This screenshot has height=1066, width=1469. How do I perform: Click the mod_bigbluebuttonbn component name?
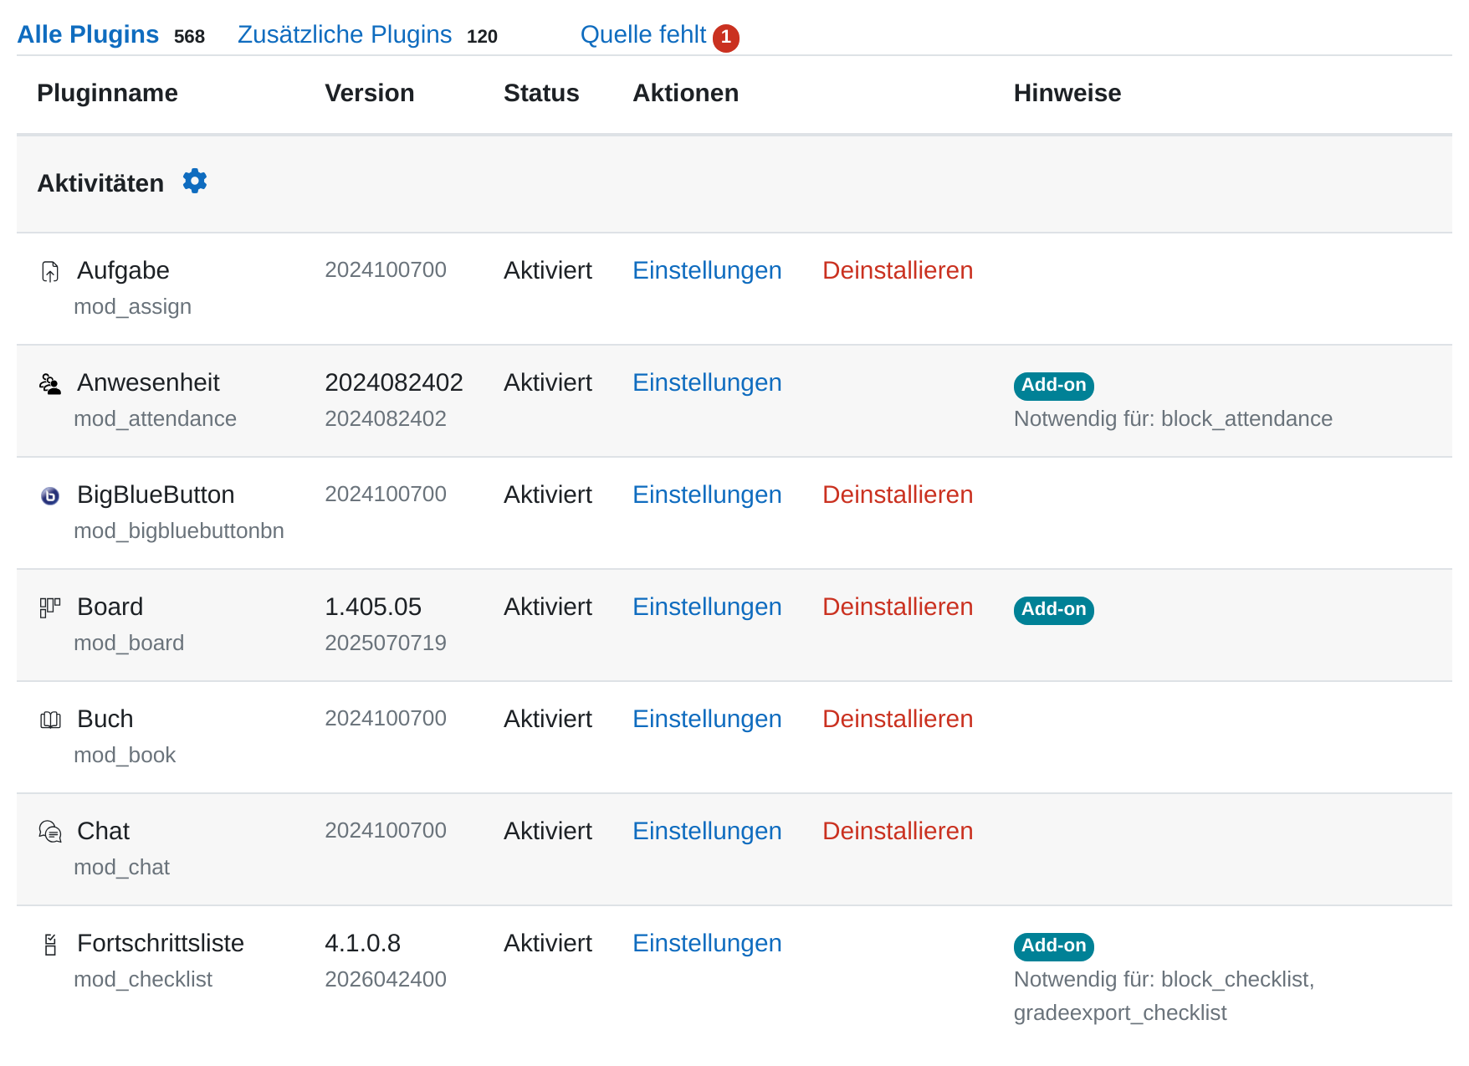point(179,530)
